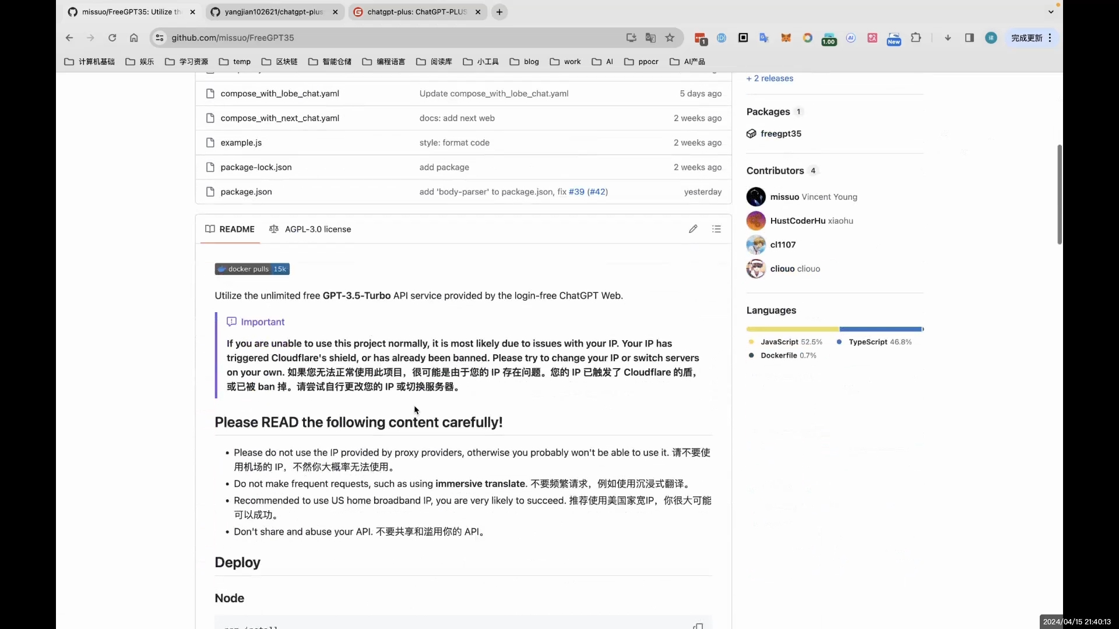Screen dimensions: 1119x629
Task: Open the browser profile avatar
Action: click(991, 38)
